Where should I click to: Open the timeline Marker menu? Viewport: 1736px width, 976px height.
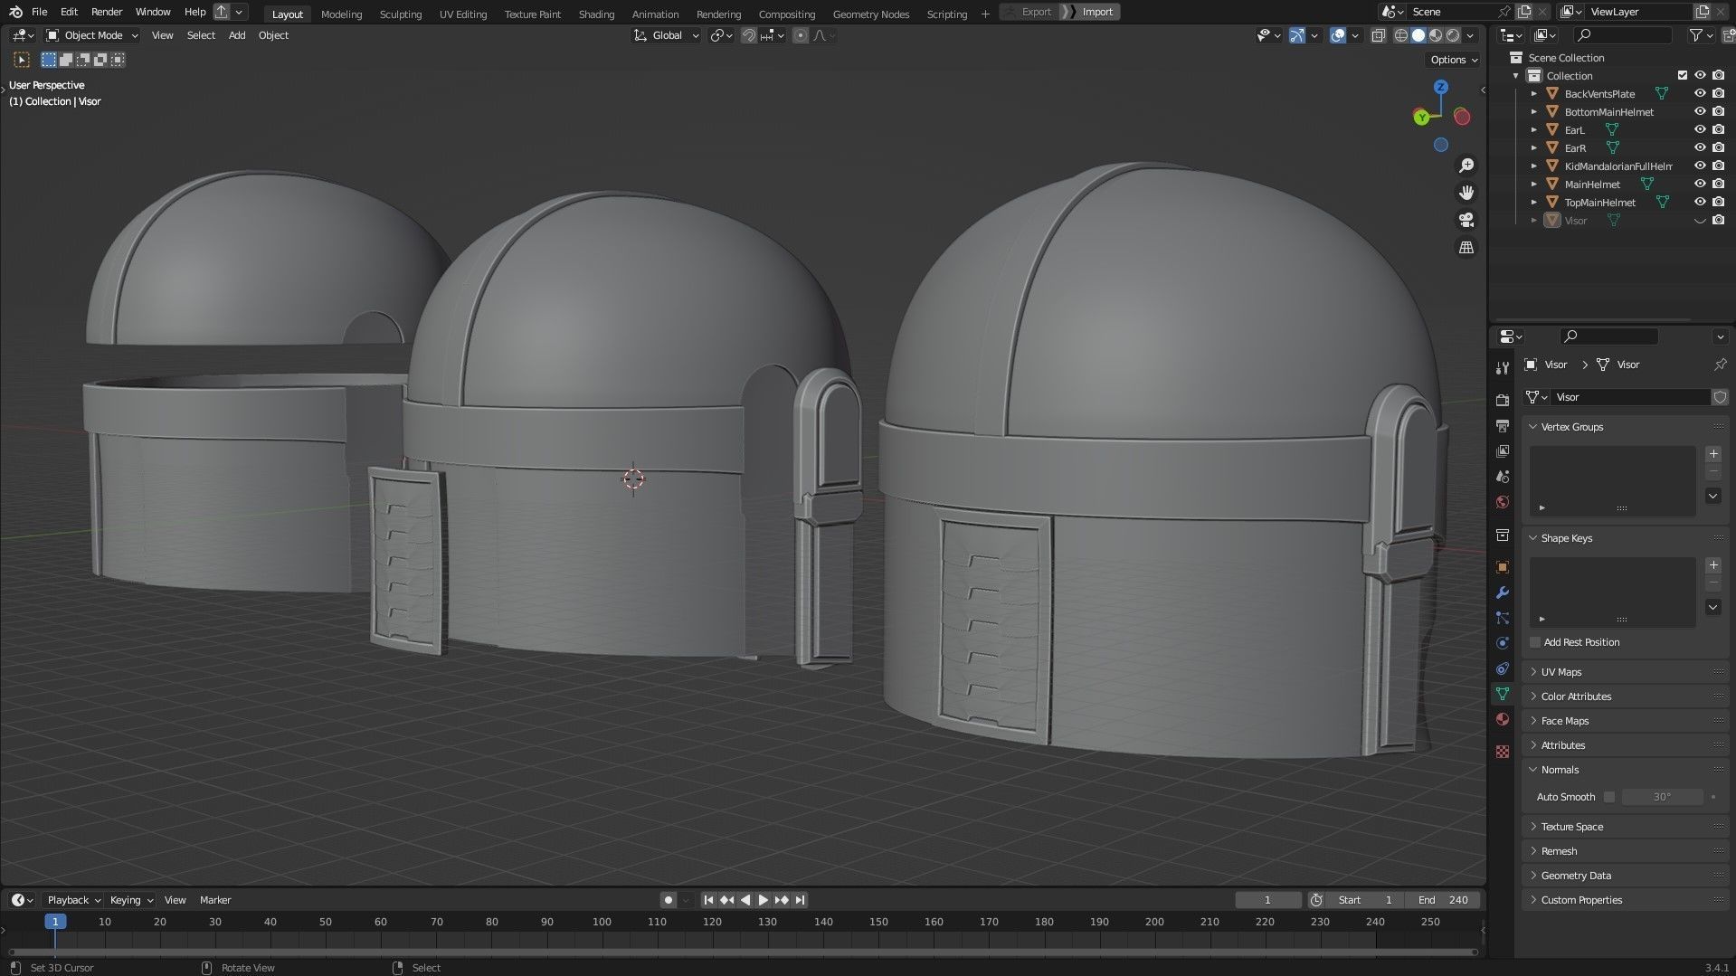(215, 900)
